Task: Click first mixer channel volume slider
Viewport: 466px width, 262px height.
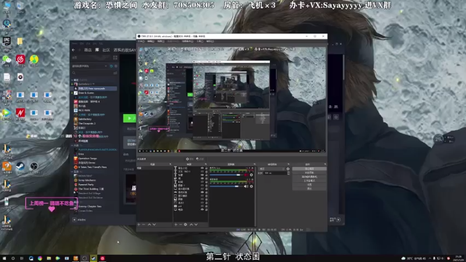Action: pos(226,175)
